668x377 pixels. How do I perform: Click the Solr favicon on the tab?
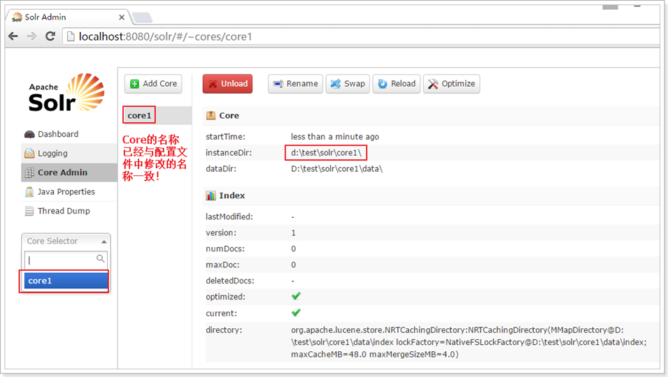[x=17, y=17]
